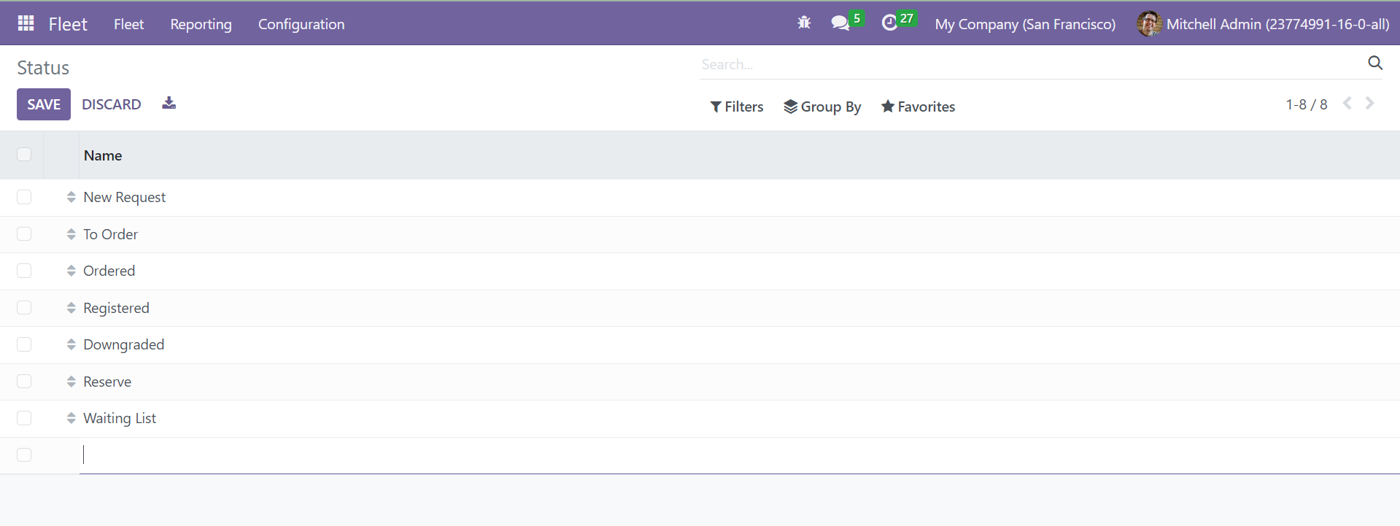Go to next page arrow

[1370, 104]
